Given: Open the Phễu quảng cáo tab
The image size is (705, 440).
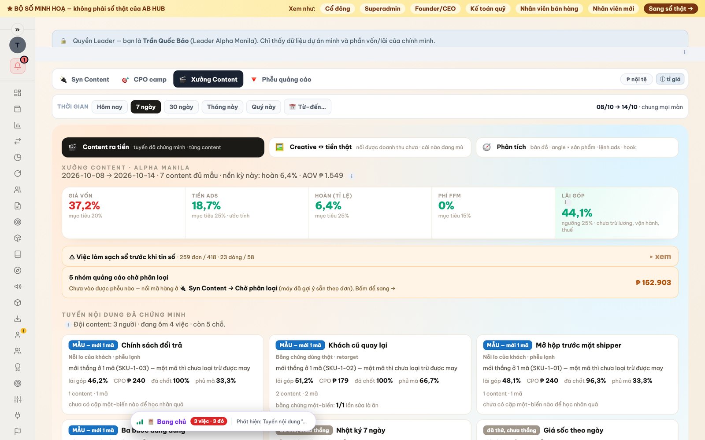Looking at the screenshot, I should 281,79.
